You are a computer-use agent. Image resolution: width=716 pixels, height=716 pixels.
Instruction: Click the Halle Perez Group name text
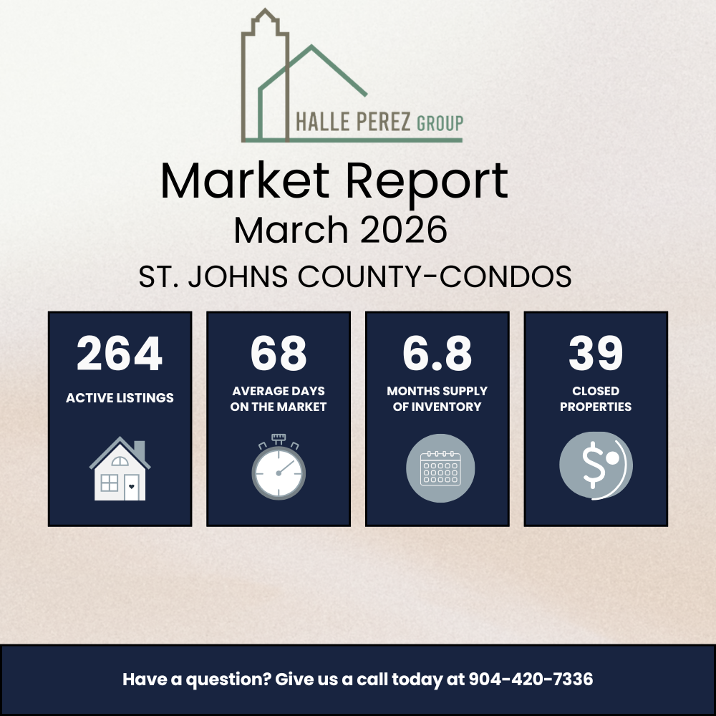(x=379, y=122)
